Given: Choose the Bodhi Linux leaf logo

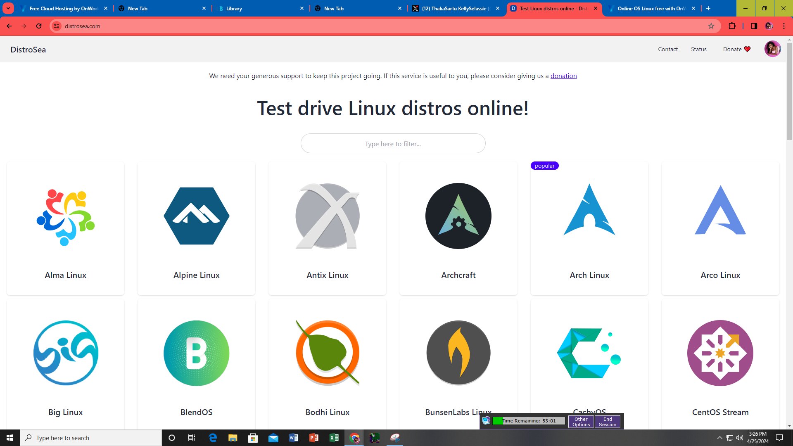Looking at the screenshot, I should click(x=328, y=353).
